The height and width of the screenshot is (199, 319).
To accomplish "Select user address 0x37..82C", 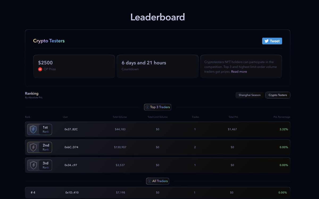I will click(71, 129).
